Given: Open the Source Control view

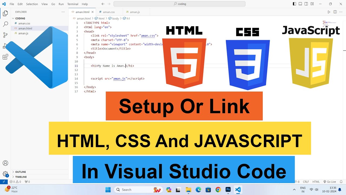Looking at the screenshot, I should 5,35.
